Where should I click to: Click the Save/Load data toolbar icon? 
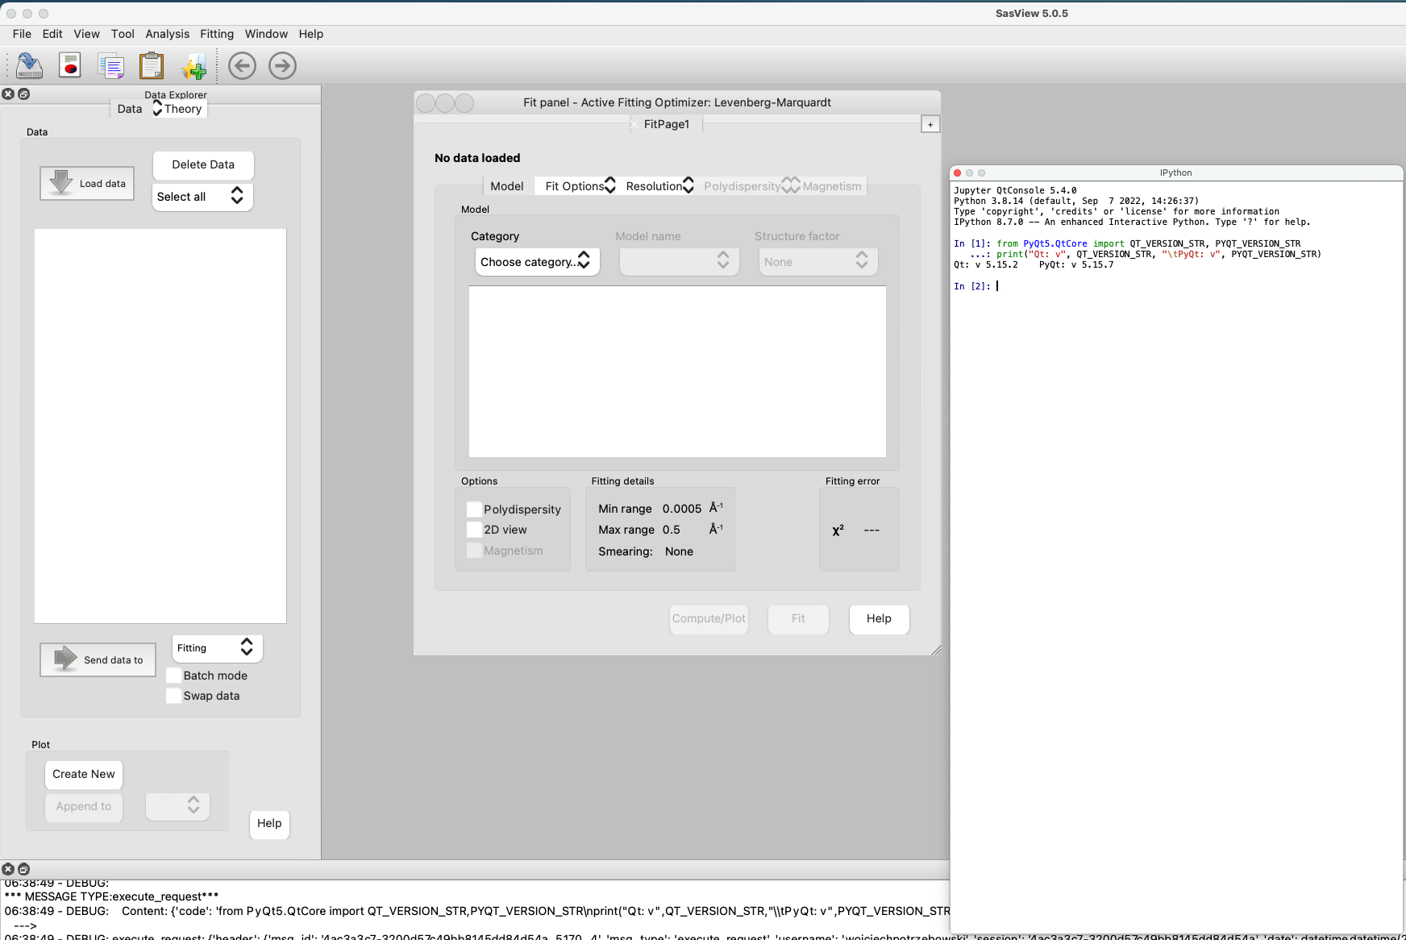[28, 65]
